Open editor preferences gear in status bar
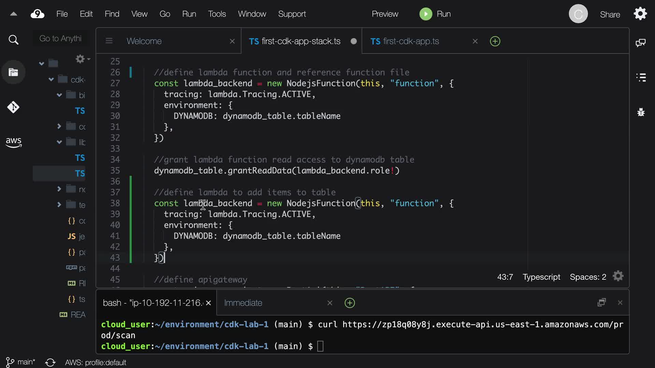The height and width of the screenshot is (368, 655). coord(618,276)
